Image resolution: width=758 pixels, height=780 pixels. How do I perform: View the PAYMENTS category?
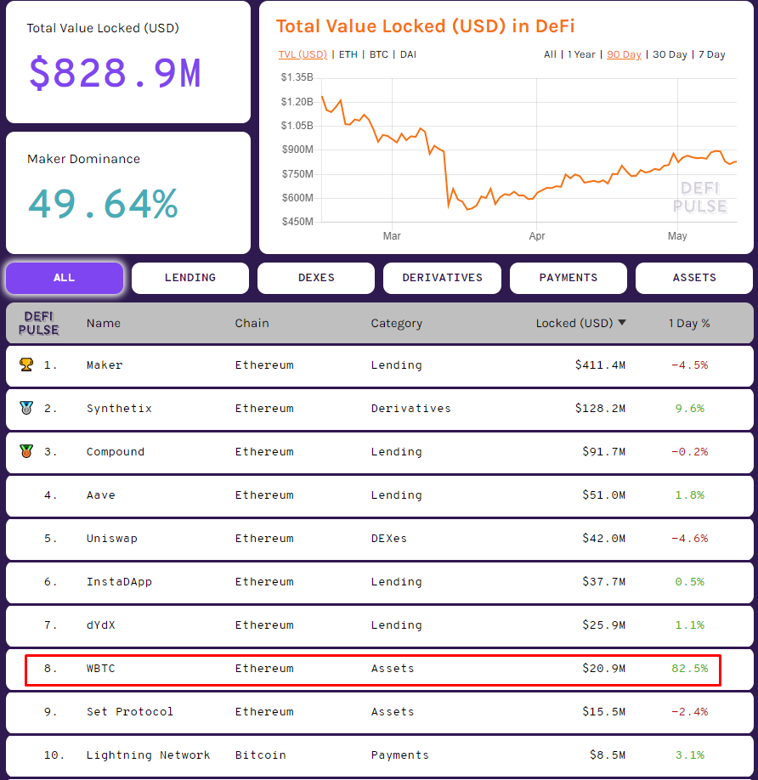568,278
